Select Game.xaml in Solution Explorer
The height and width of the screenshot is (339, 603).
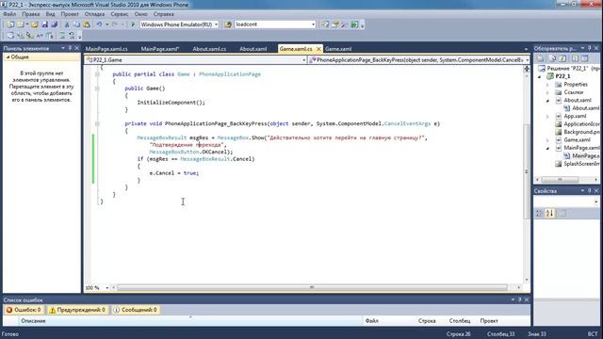coord(577,140)
